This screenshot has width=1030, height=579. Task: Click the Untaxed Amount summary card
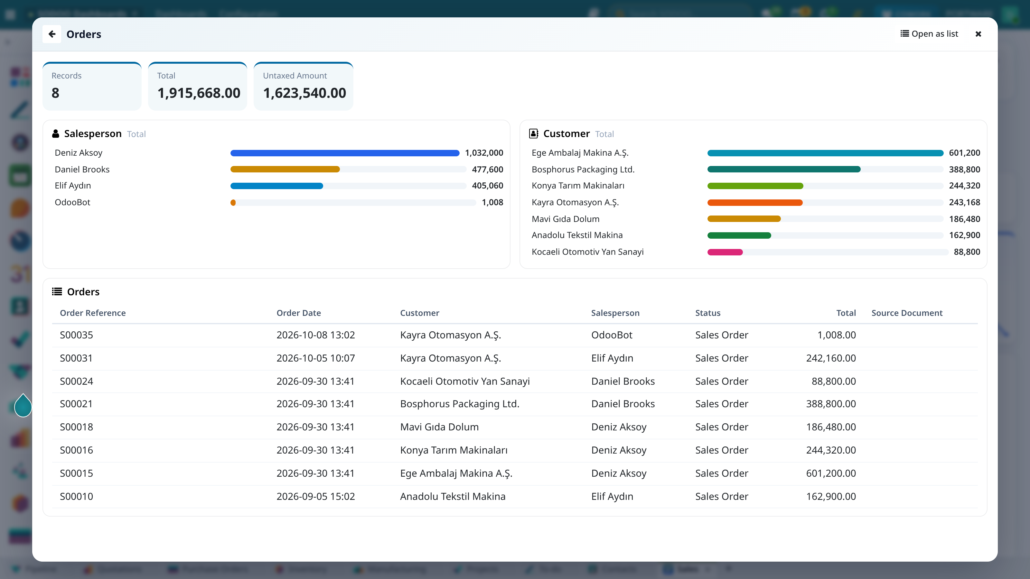point(304,86)
